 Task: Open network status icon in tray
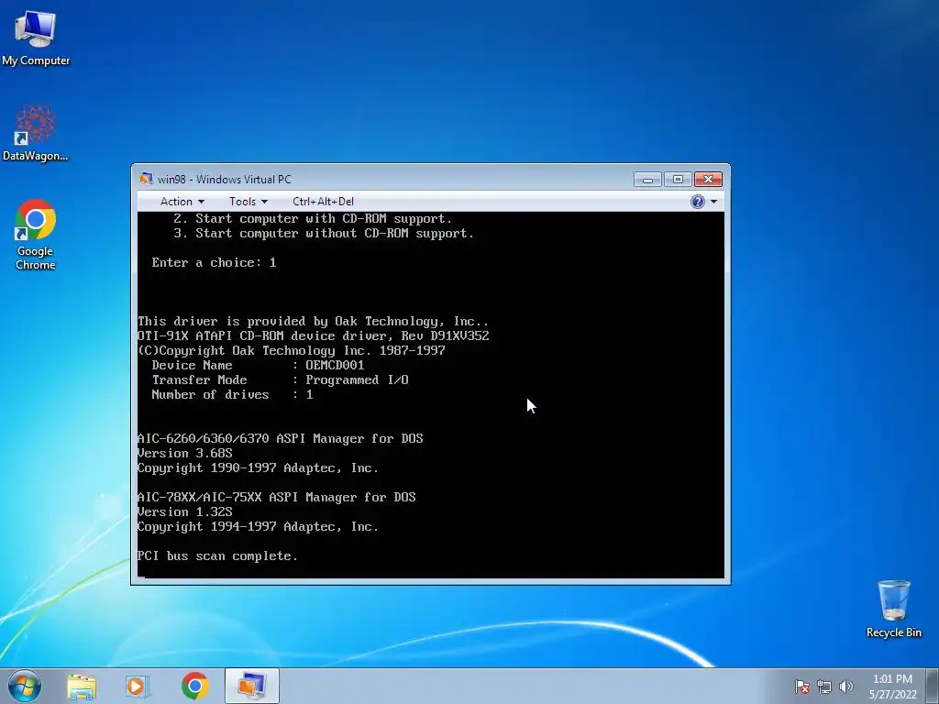tap(824, 687)
